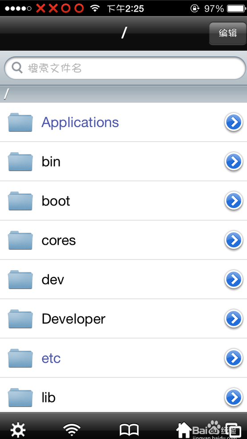Screen dimensions: 247x439
Task: Tap the Developer folder icon
Action: (x=20, y=319)
